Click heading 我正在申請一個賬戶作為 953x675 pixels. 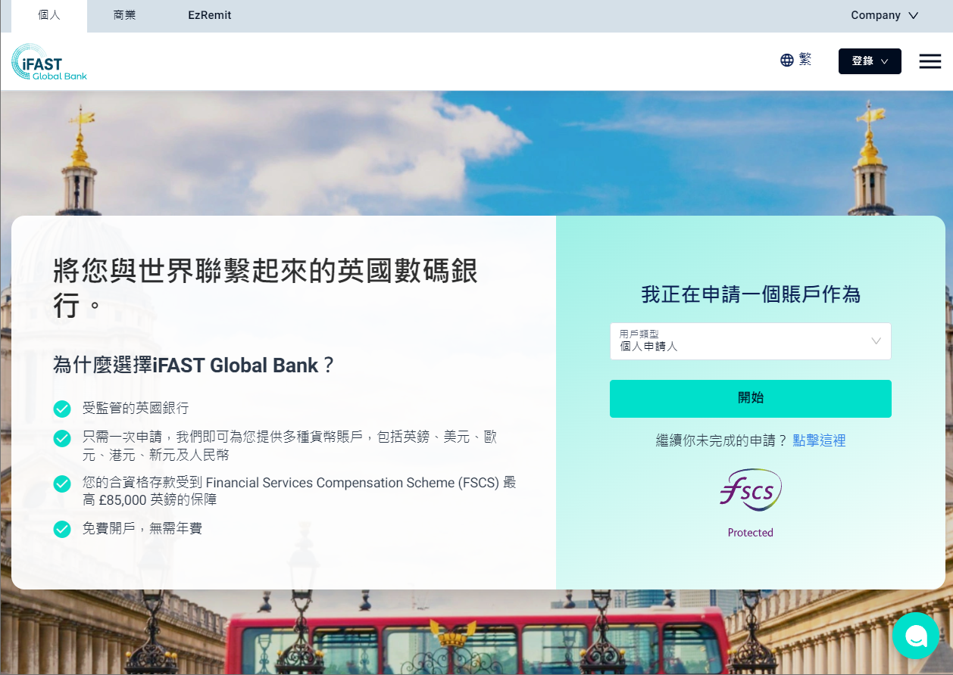751,294
